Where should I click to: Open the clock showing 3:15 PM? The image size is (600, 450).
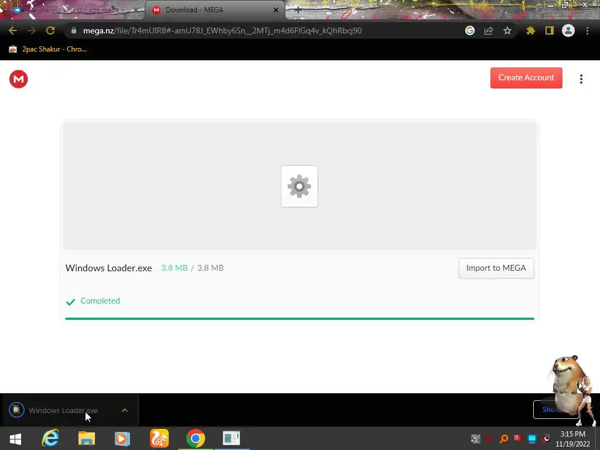[573, 439]
